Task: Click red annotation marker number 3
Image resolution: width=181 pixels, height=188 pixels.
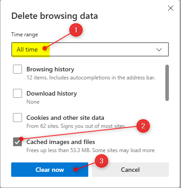Action: click(x=102, y=161)
